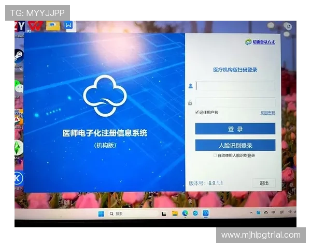Click the 找回密码 link
Image resolution: width=311 pixels, height=248 pixels.
coord(268,113)
